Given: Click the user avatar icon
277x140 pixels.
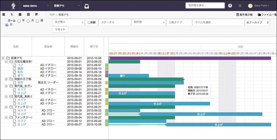Looking at the screenshot, I should pos(250,6).
